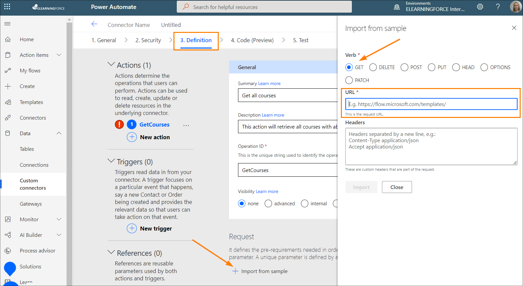523x286 pixels.
Task: Open Gateways in the sidebar
Action: pyautogui.click(x=31, y=204)
